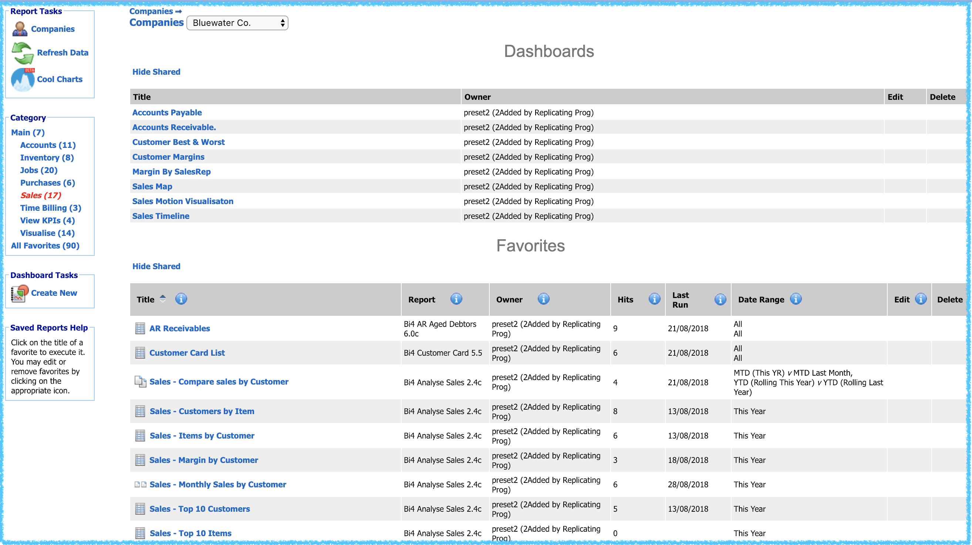This screenshot has height=545, width=972.
Task: Select the Time Billing (3) category
Action: coord(51,208)
